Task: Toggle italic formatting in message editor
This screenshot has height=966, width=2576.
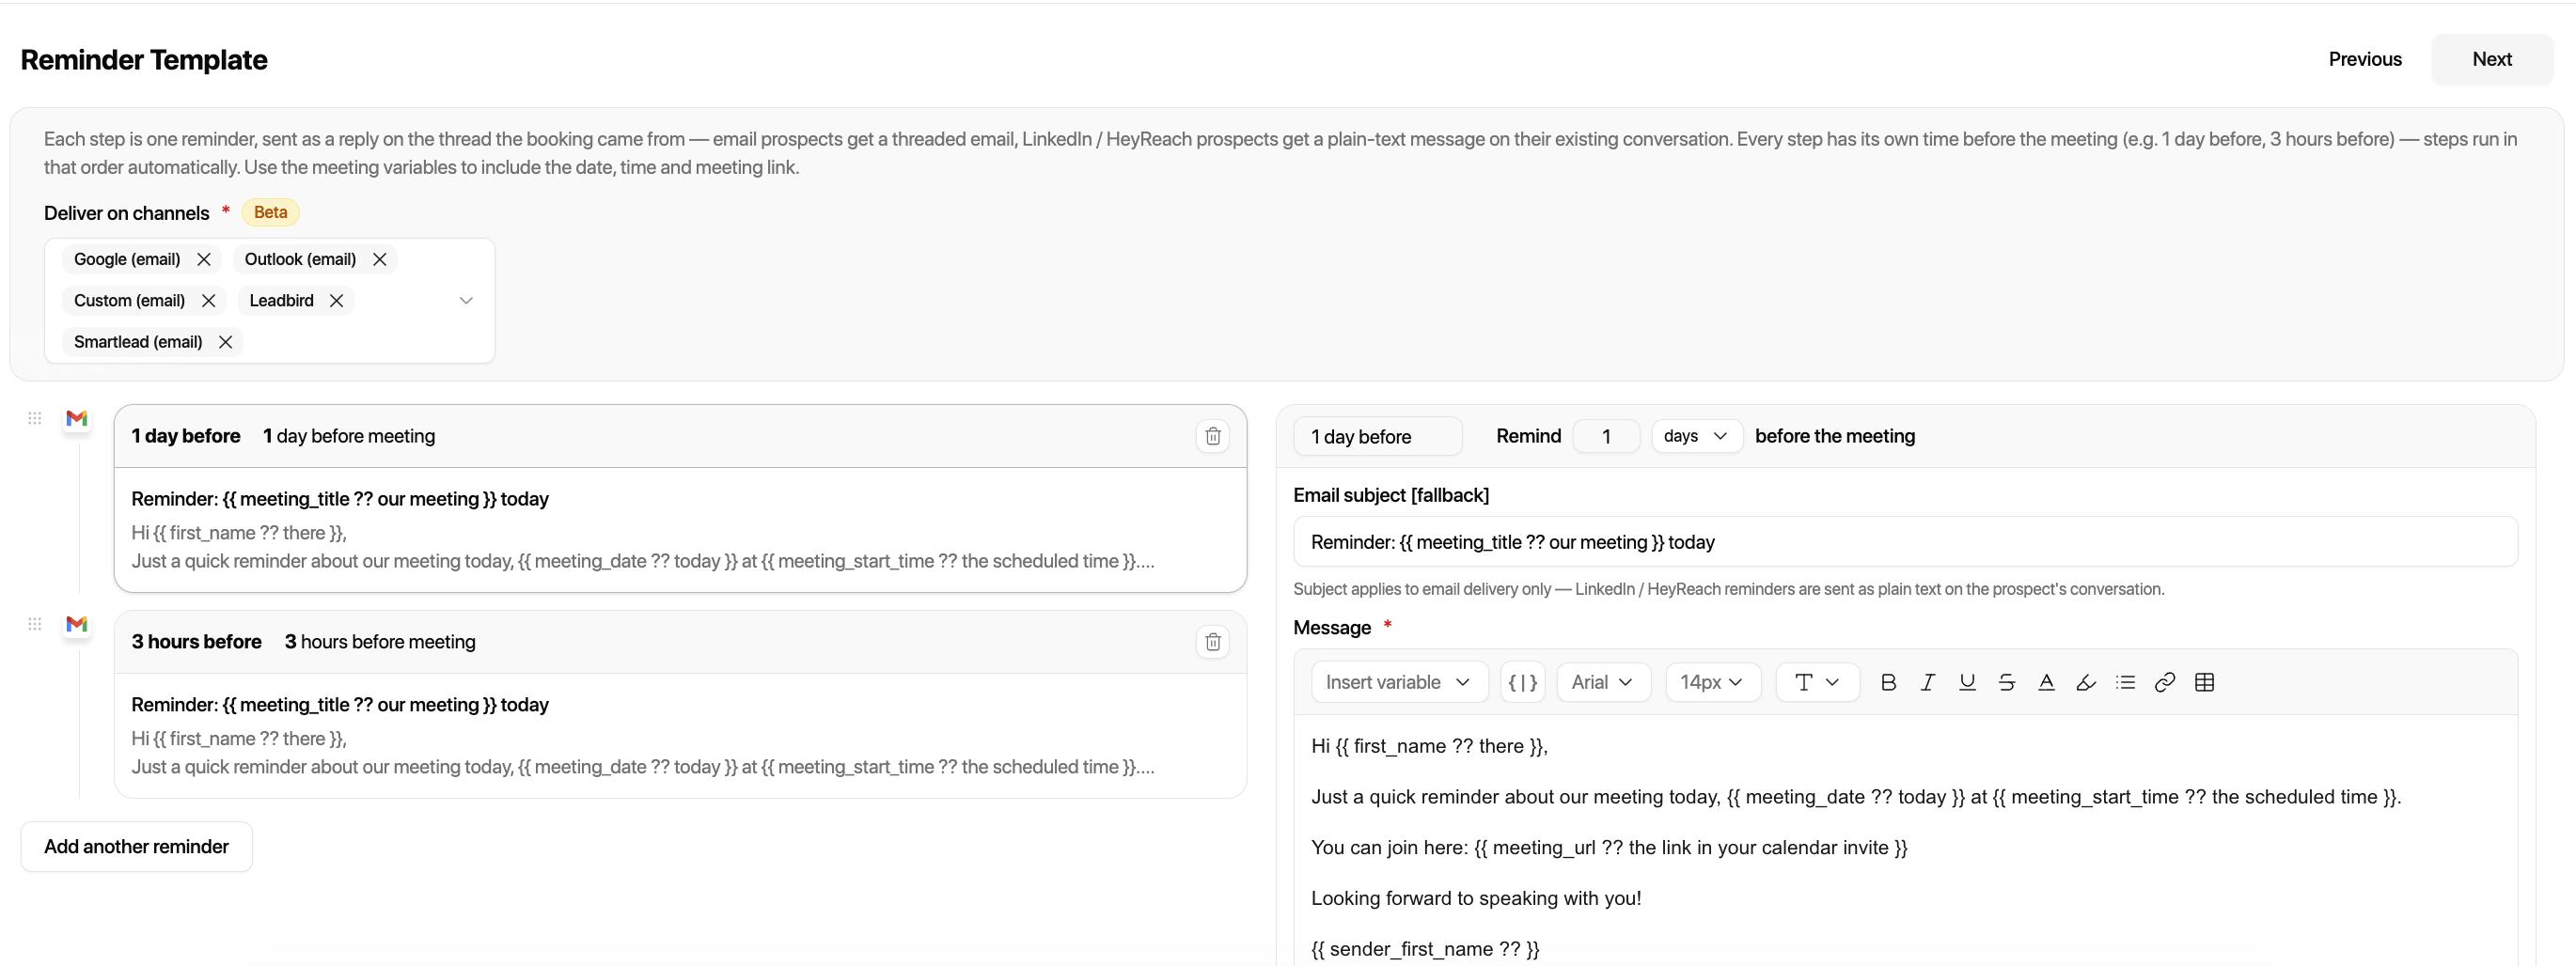Action: (1927, 682)
